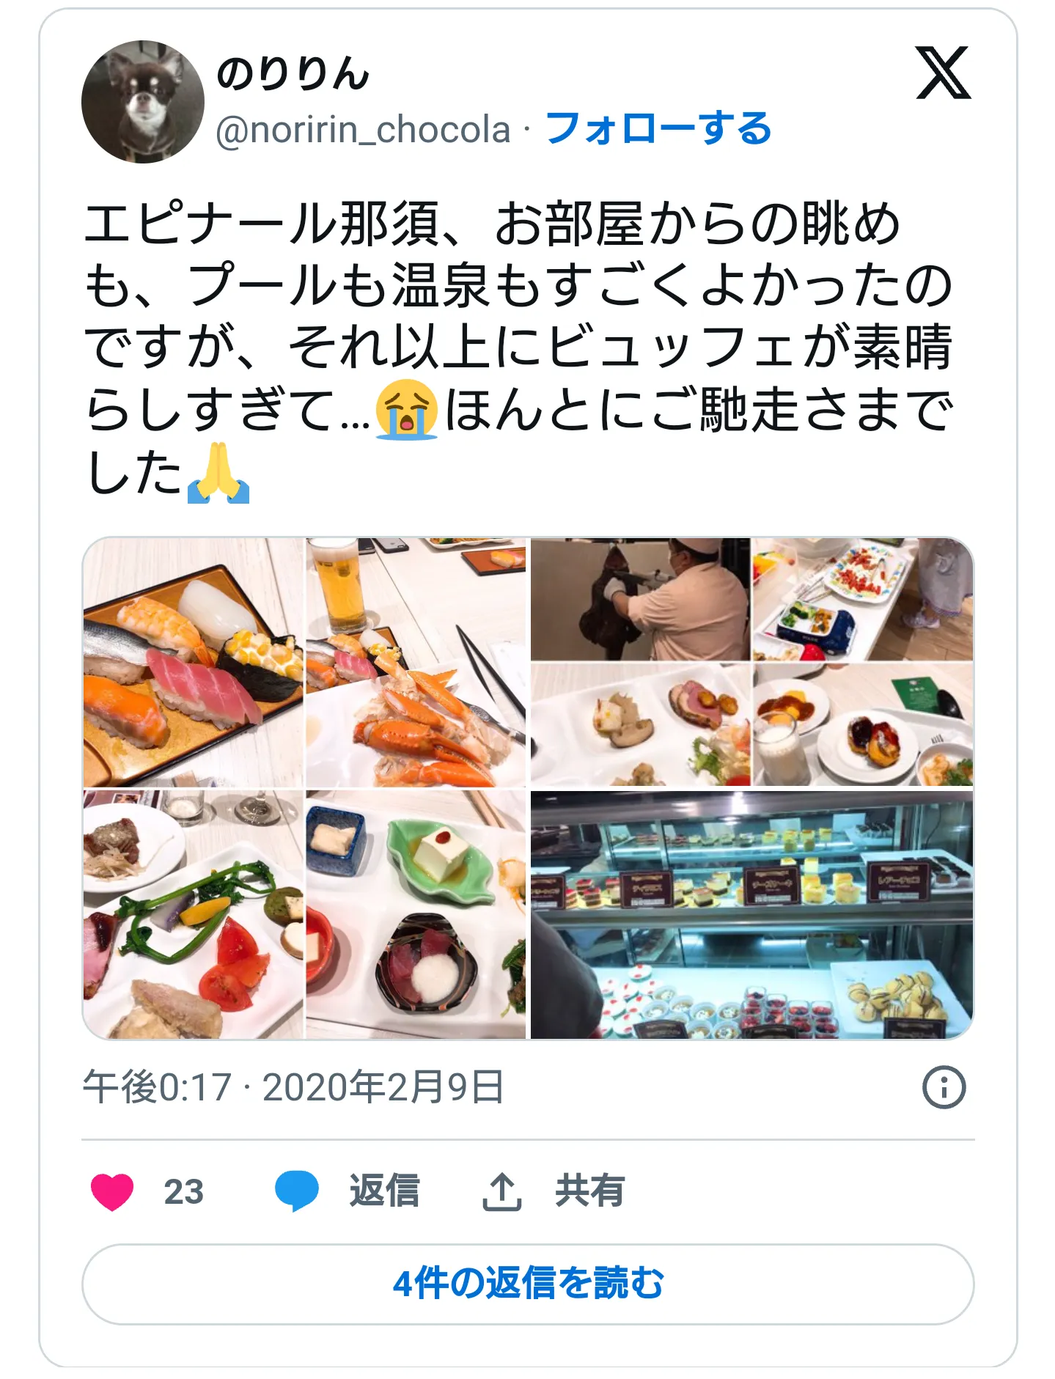Viewport: 1055px width, 1379px height.
Task: Click the のりりん display name
Action: coord(293,74)
